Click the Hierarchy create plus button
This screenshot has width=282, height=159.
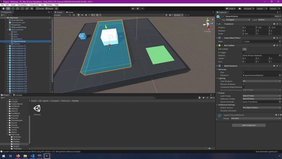tap(2, 15)
